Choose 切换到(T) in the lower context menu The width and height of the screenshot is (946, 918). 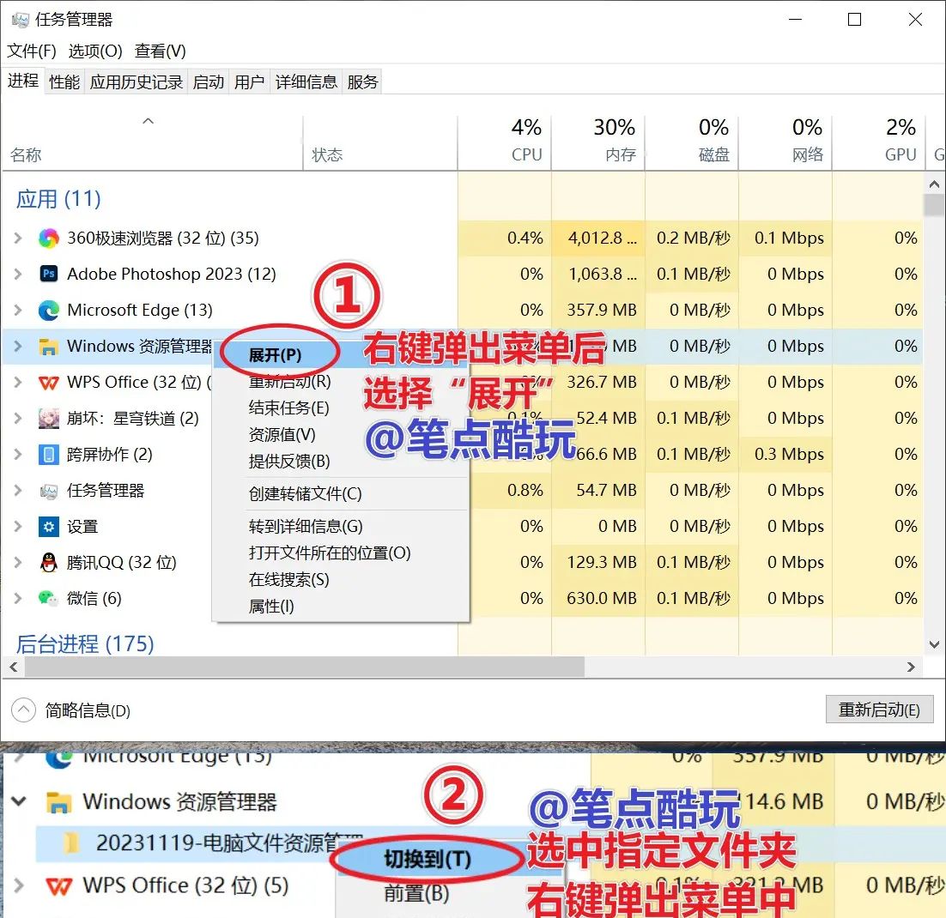click(428, 859)
